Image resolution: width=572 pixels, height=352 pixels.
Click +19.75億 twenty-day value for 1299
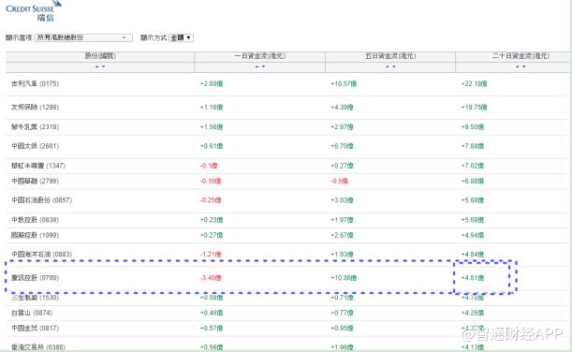click(x=474, y=107)
